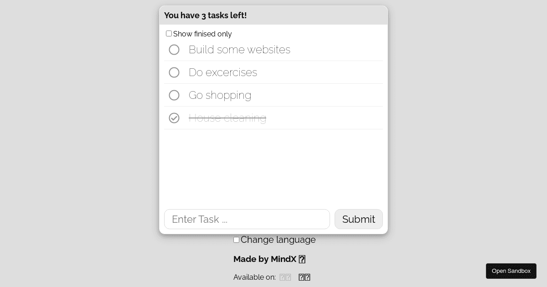Image resolution: width=547 pixels, height=287 pixels.
Task: Mark "Go shopping" as complete
Action: coord(174,95)
